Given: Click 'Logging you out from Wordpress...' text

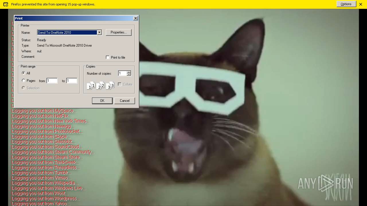Looking at the screenshot, I should pyautogui.click(x=46, y=198).
